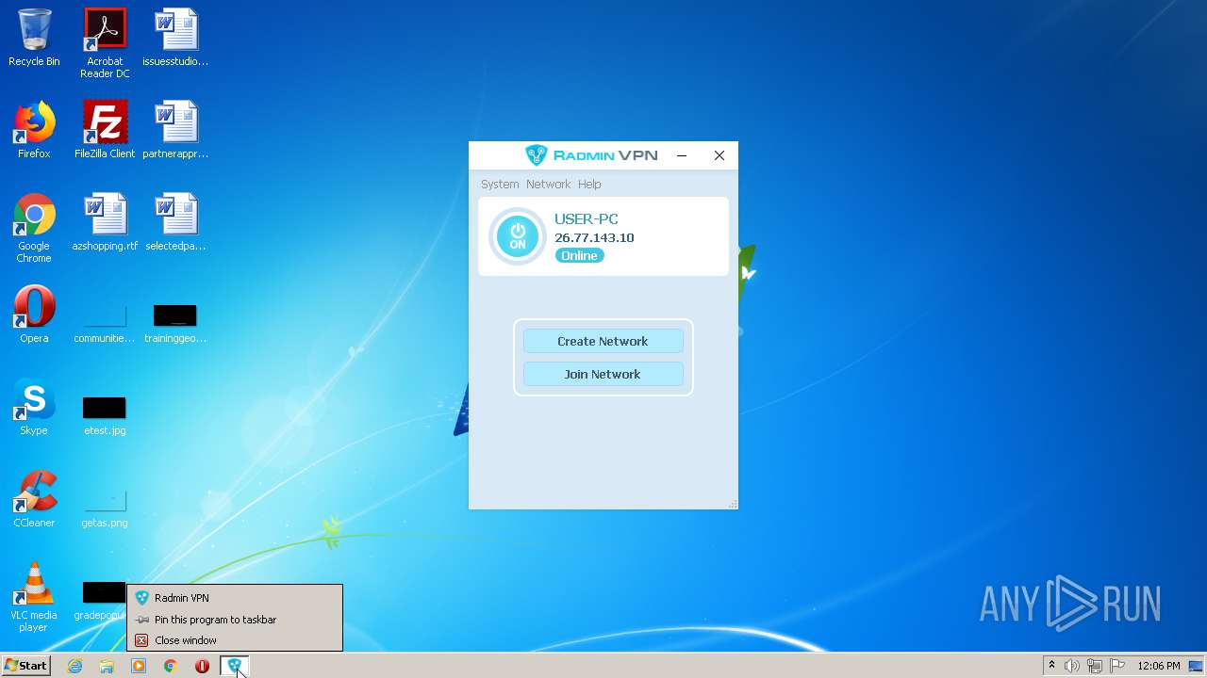
Task: Click the Join Network button
Action: [x=603, y=374]
